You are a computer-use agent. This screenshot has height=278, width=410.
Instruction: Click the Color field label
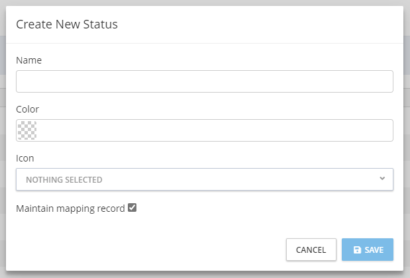28,109
